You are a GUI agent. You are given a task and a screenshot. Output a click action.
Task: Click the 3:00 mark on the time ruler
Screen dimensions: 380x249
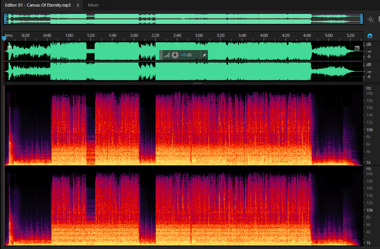199,35
